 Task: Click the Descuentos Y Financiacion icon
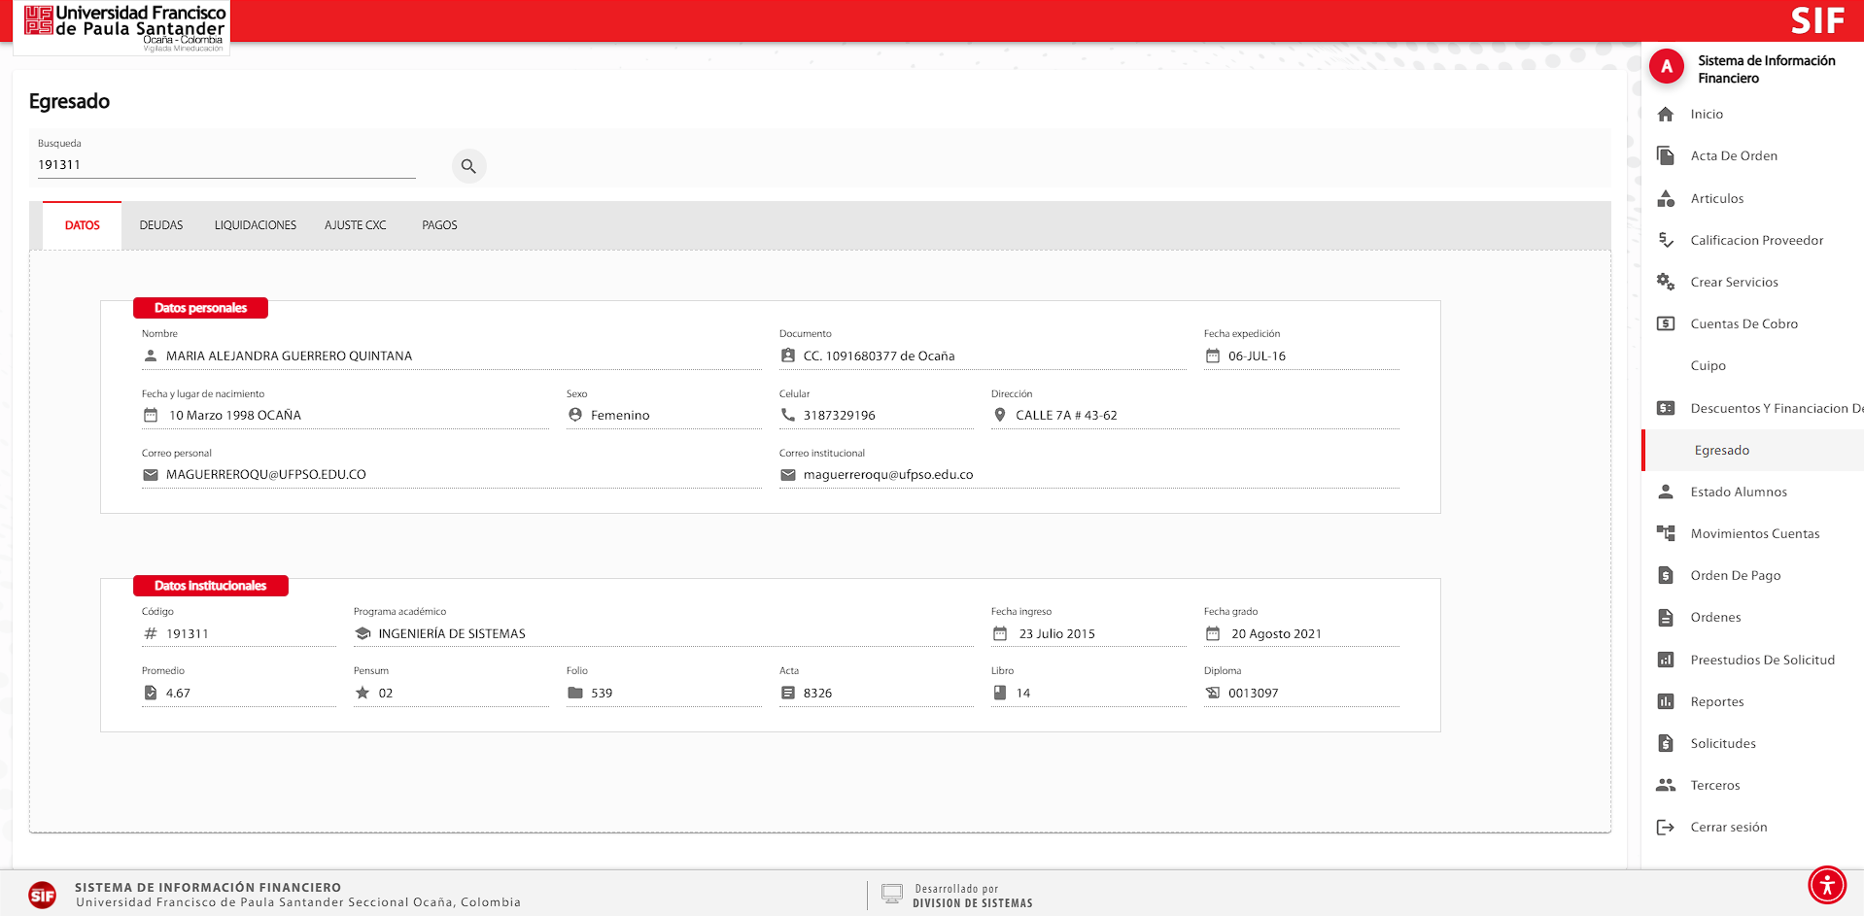click(x=1666, y=408)
